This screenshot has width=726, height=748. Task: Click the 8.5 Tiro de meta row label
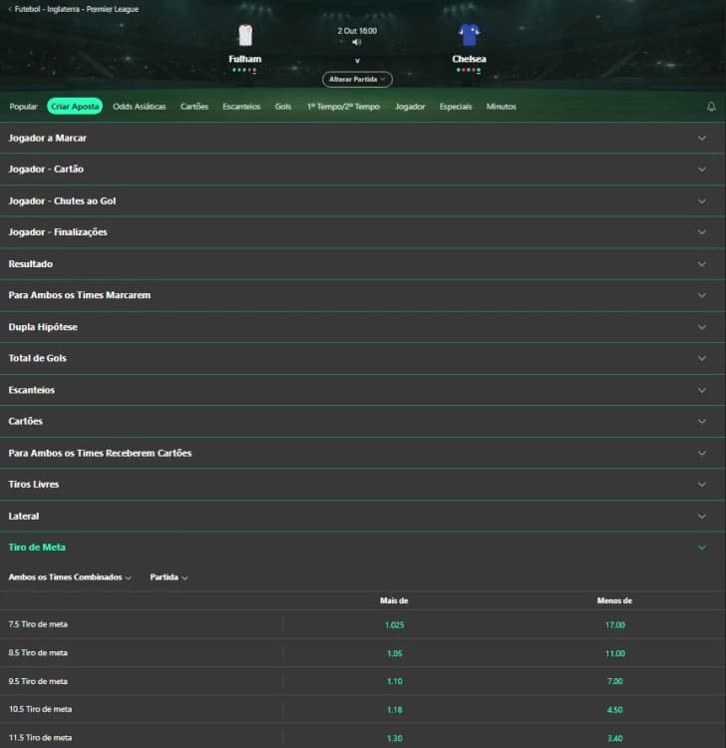[38, 652]
